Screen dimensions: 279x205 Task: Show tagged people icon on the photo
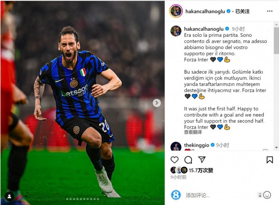coord(9,196)
